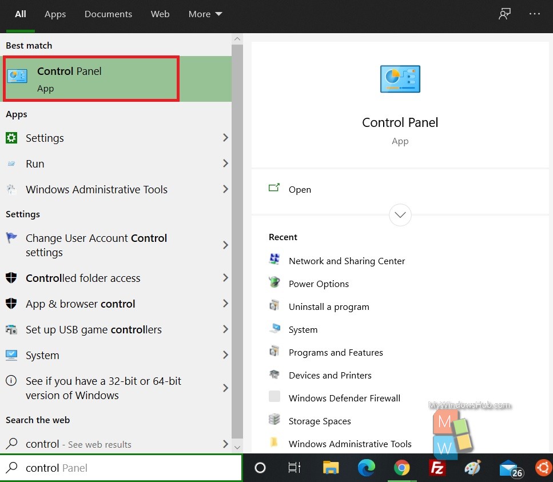The height and width of the screenshot is (482, 553).
Task: Click the results list scroll up arrow
Action: pos(237,39)
